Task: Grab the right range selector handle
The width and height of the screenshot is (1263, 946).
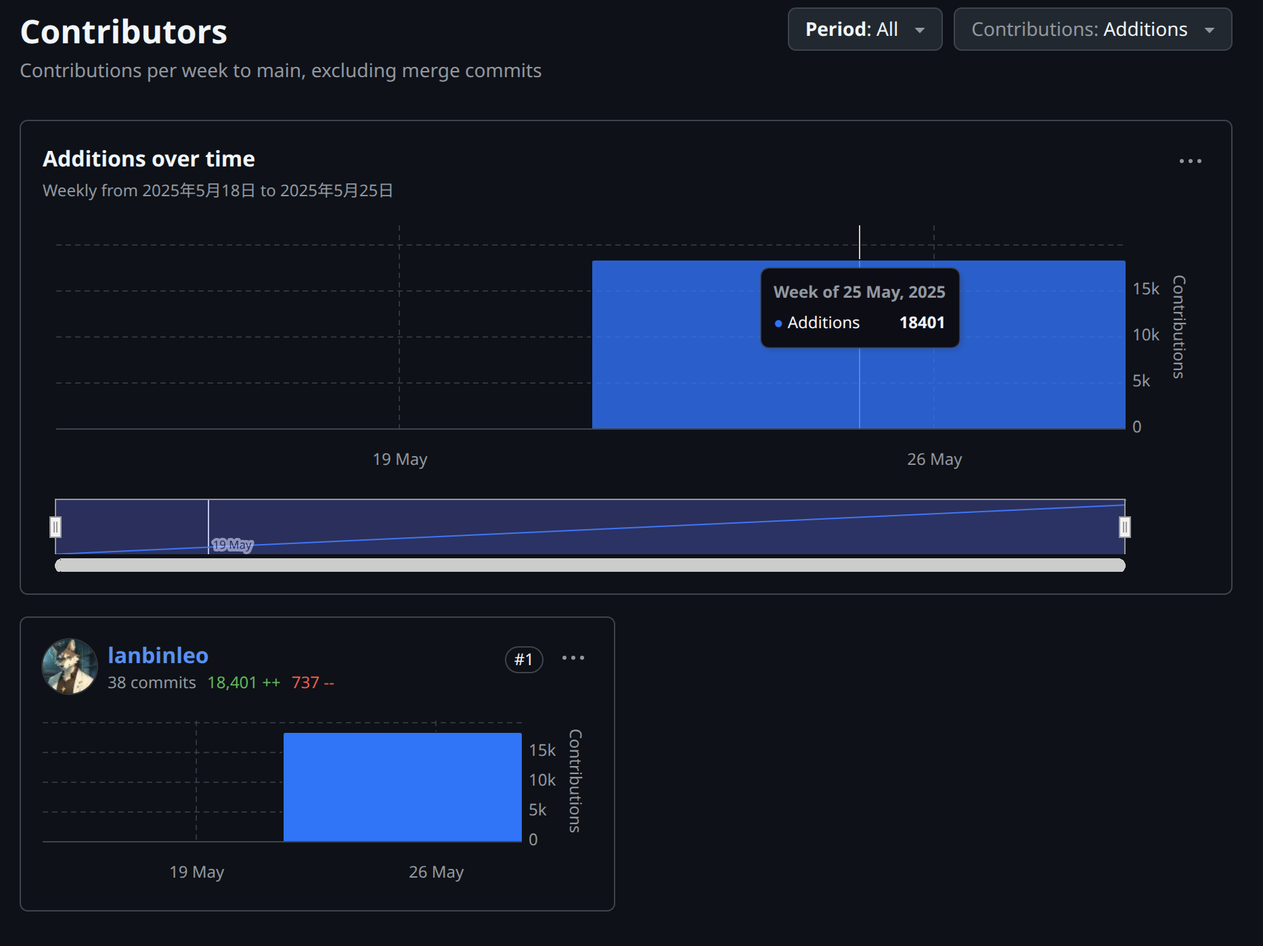Action: click(x=1124, y=526)
